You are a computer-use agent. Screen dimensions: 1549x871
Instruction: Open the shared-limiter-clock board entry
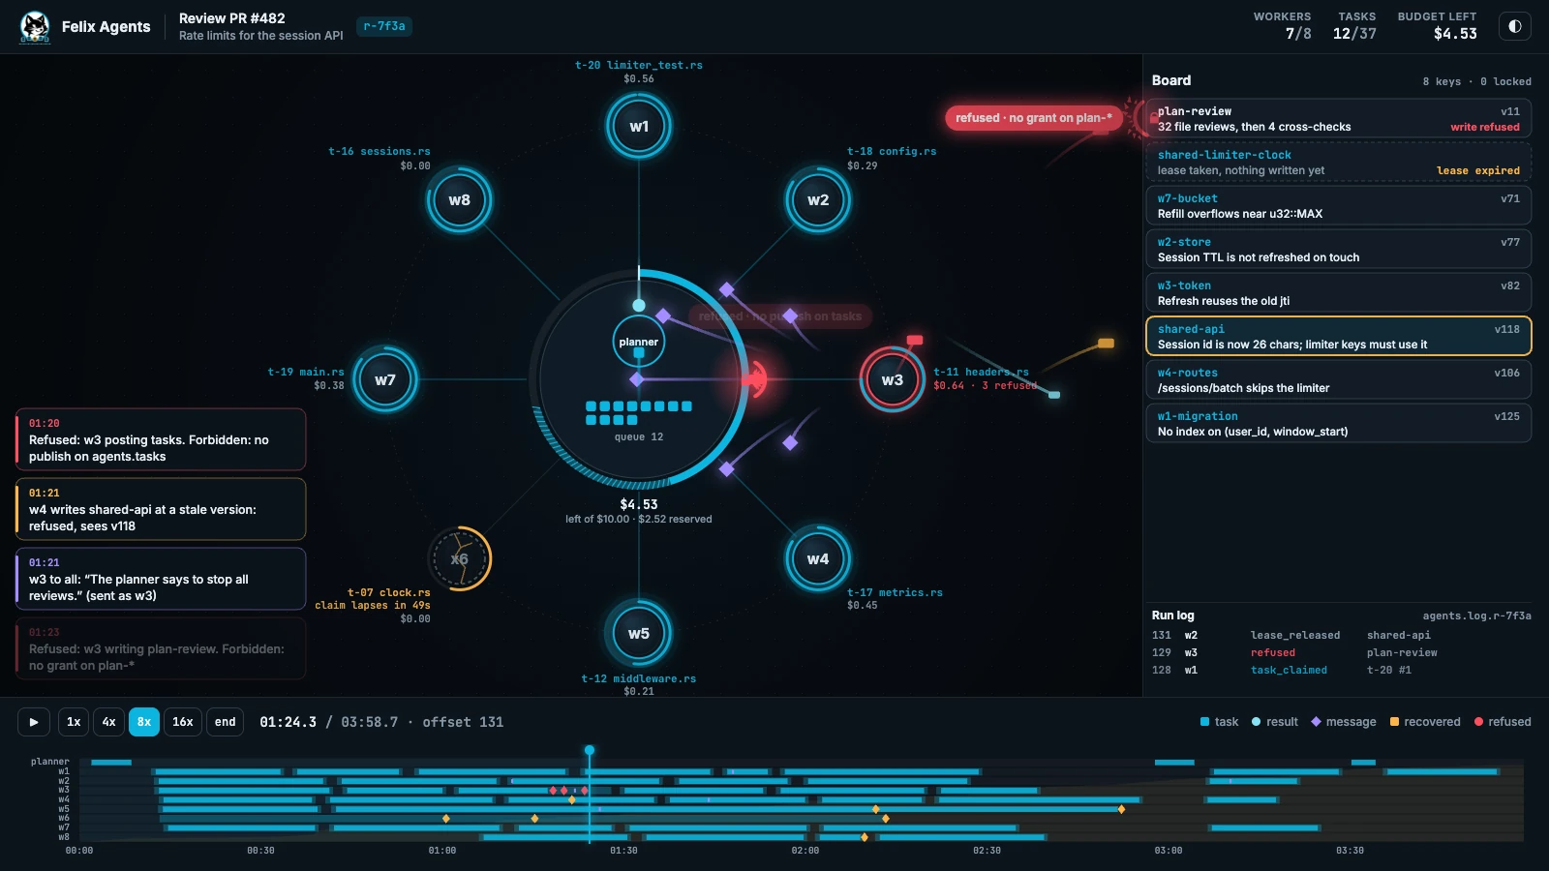point(1338,162)
